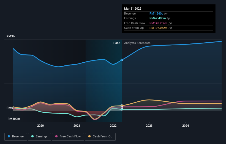The height and width of the screenshot is (144, 226).
Task: Click the Mar 31 2022 tooltip date
Action: pyautogui.click(x=133, y=9)
